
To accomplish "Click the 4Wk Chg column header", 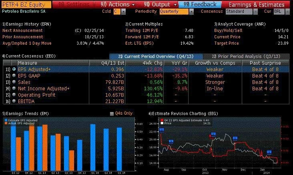I will pyautogui.click(x=144, y=63).
